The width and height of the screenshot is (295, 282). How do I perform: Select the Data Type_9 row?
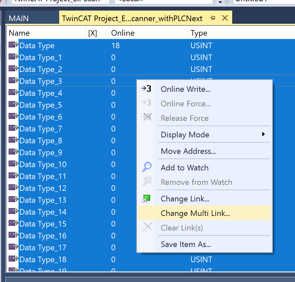click(71, 153)
